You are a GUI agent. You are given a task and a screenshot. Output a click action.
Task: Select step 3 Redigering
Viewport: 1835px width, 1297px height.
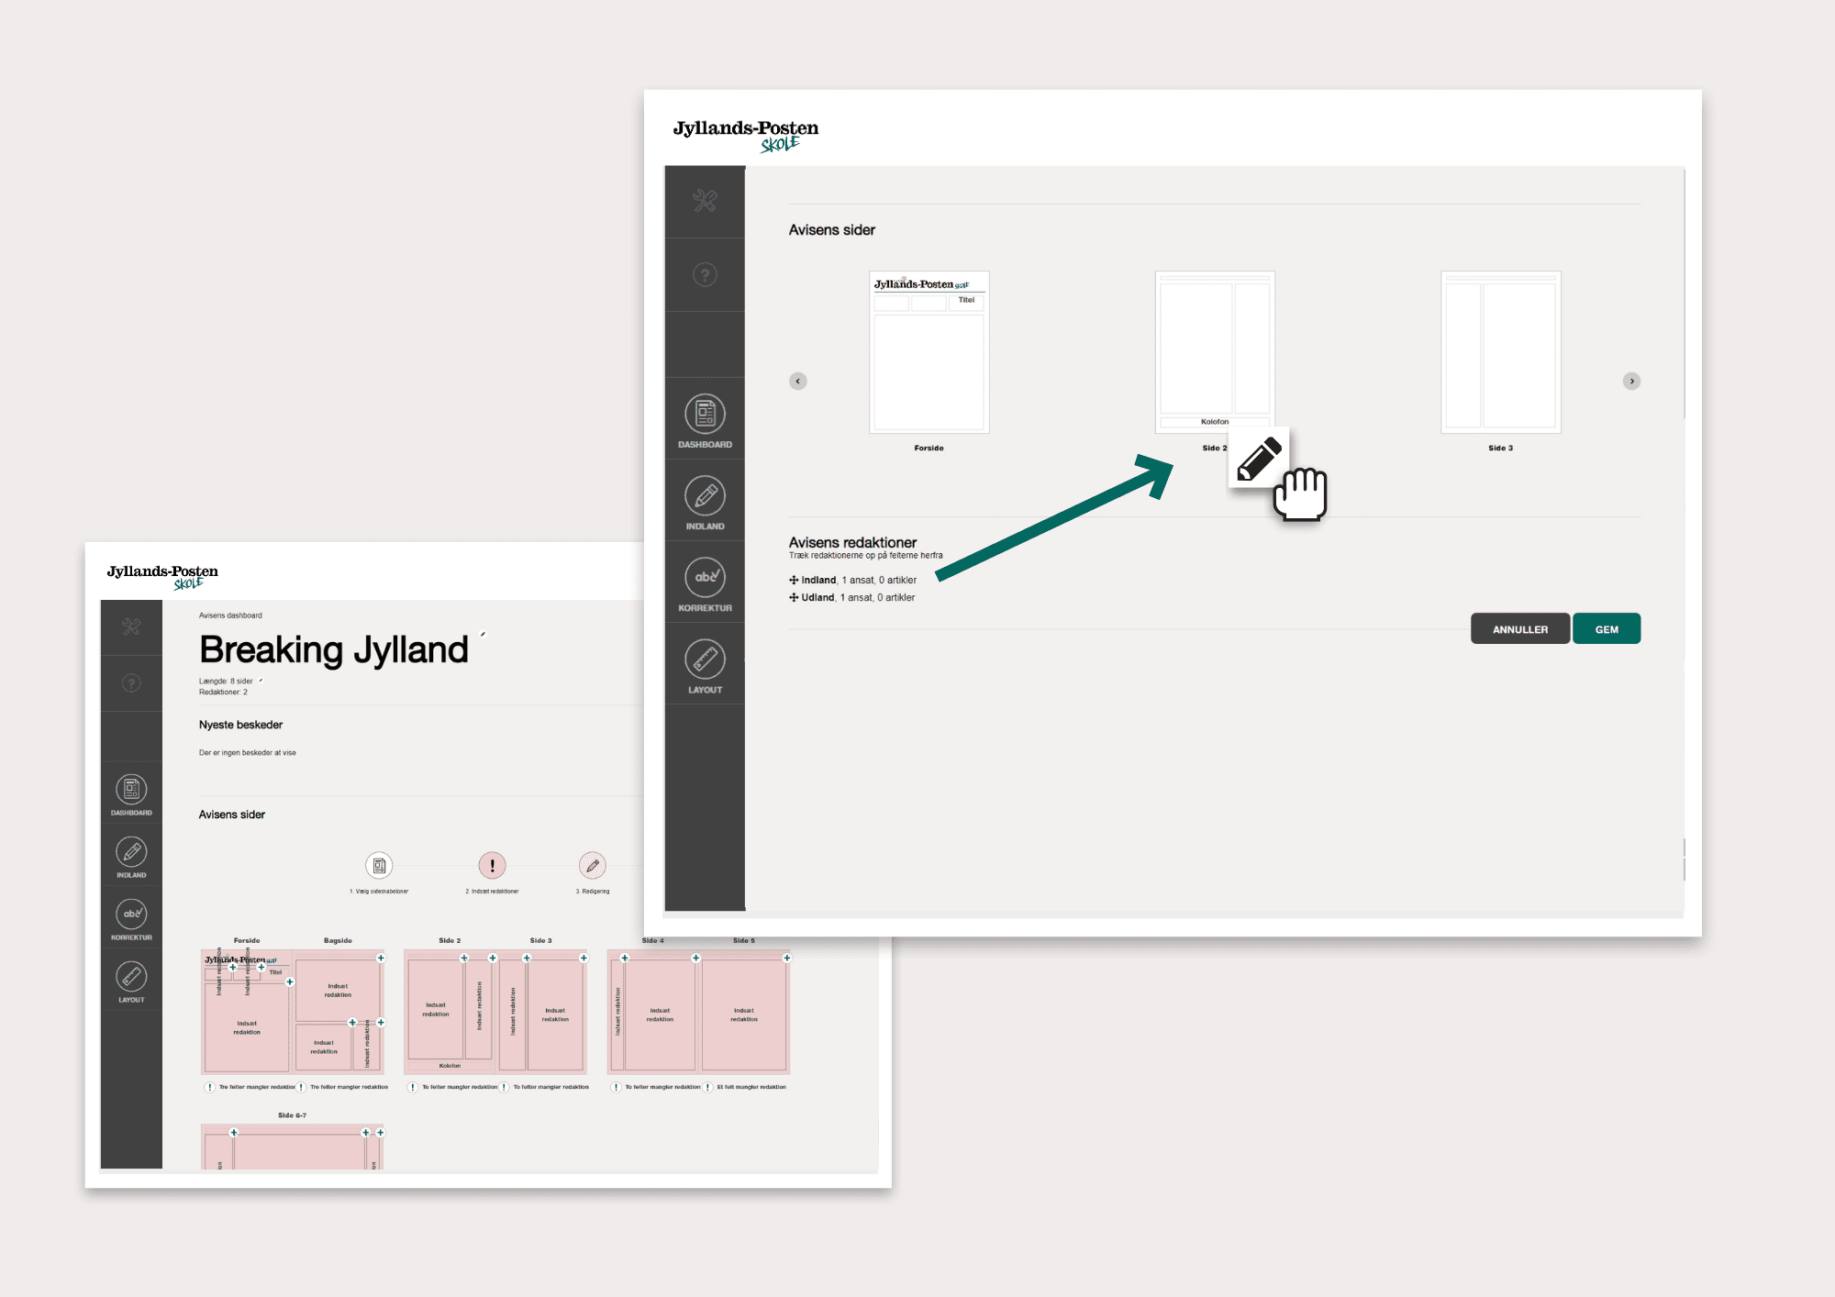pos(593,865)
